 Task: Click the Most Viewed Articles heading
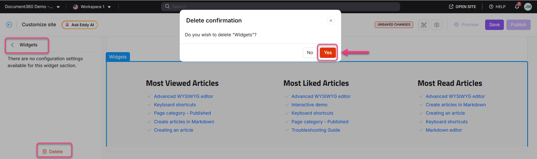[182, 83]
